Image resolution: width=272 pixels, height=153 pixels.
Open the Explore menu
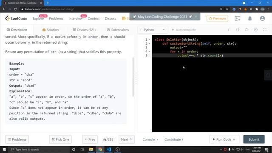[38, 18]
